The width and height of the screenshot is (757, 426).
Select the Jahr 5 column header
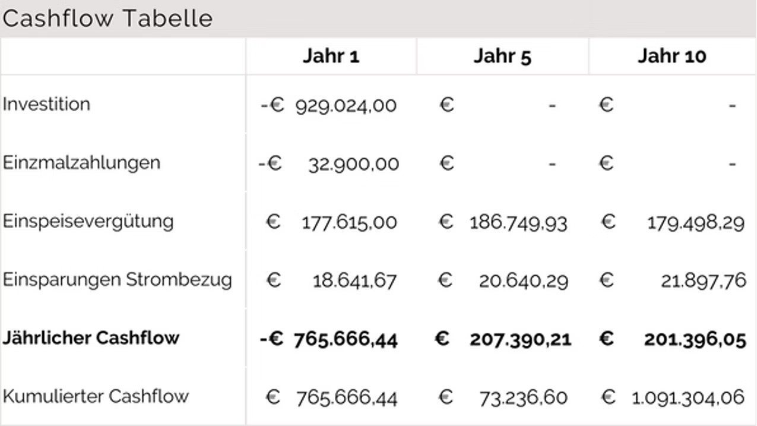[x=502, y=56]
